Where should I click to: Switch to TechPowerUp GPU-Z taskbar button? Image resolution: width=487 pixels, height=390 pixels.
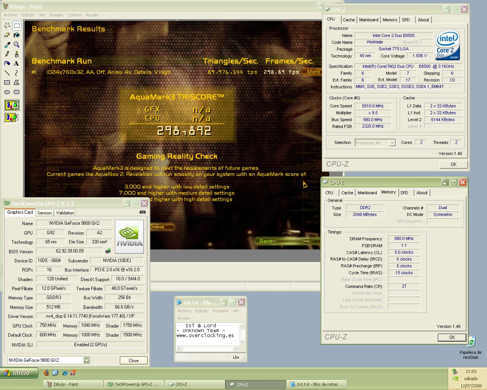pyautogui.click(x=134, y=384)
